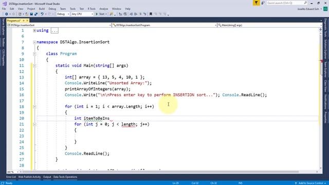Open the Edit menu
Screen dimensions: 329x185
pyautogui.click(x=12, y=9)
